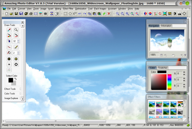Collapse the Color panel window
The height and width of the screenshot is (129, 192).
pos(185,64)
